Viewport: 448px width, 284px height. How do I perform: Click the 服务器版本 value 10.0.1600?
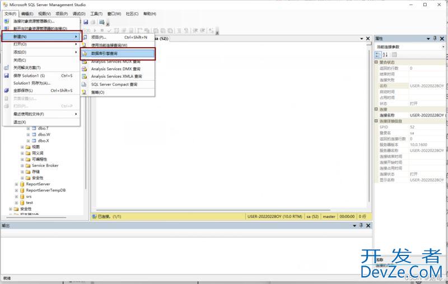[418, 145]
